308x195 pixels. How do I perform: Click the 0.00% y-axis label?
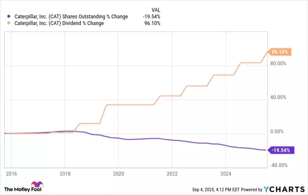pyautogui.click(x=281, y=131)
